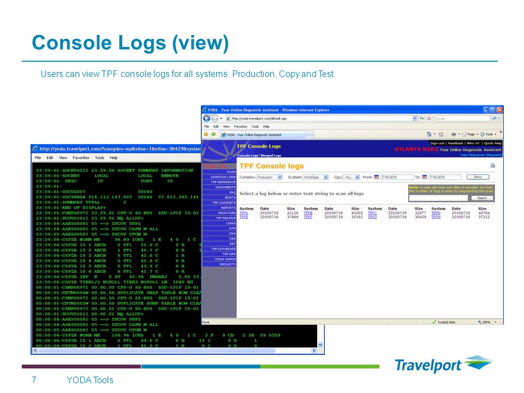The image size is (524, 393).
Task: Click the Refresh icon beside address bar
Action: (422, 118)
